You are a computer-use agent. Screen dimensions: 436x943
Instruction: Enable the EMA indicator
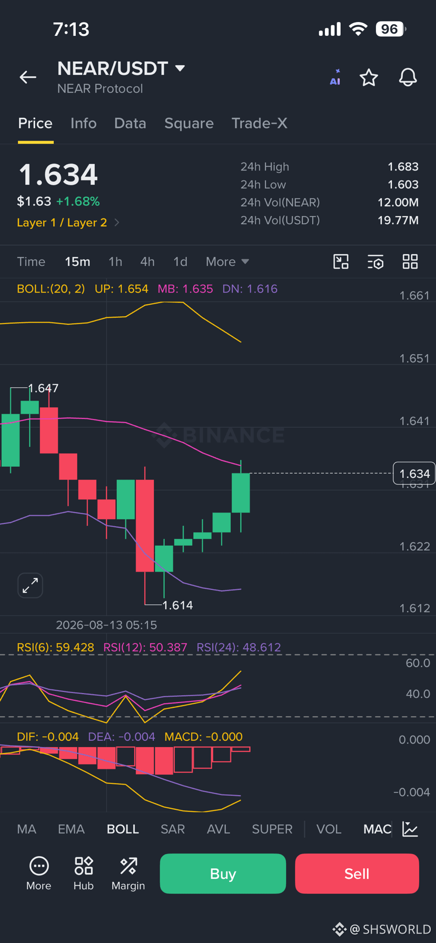tap(71, 829)
